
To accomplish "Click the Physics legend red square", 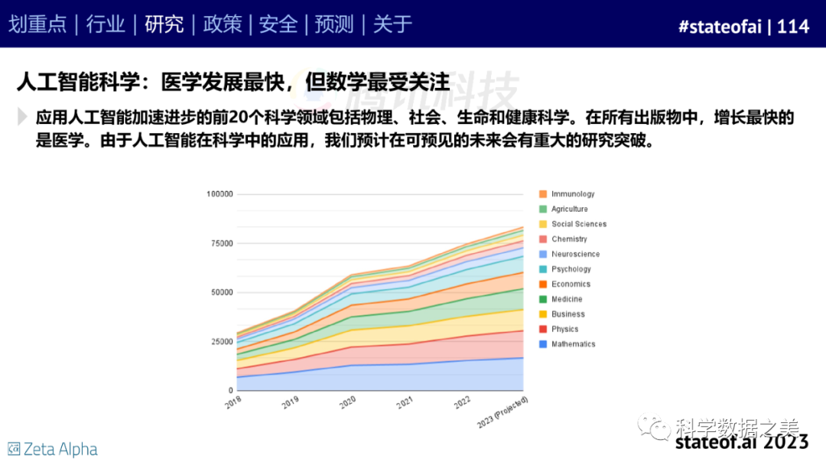I will 542,329.
